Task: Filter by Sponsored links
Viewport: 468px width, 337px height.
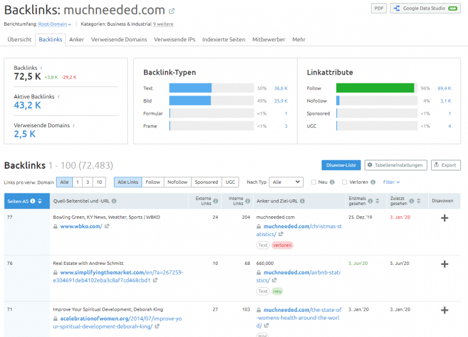Action: [x=207, y=182]
